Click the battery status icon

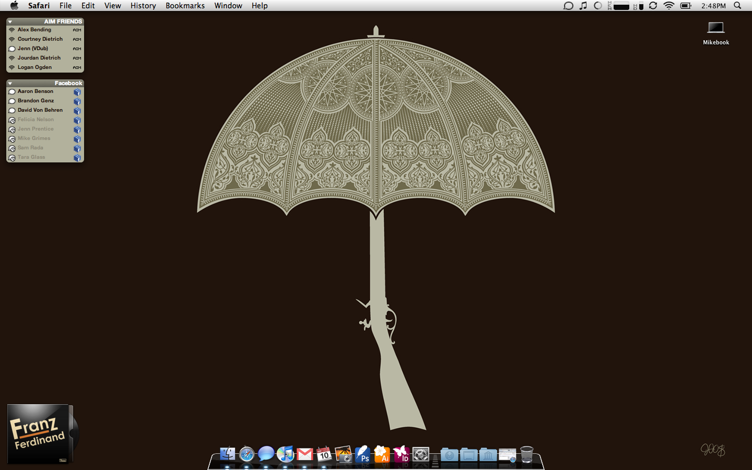click(686, 6)
